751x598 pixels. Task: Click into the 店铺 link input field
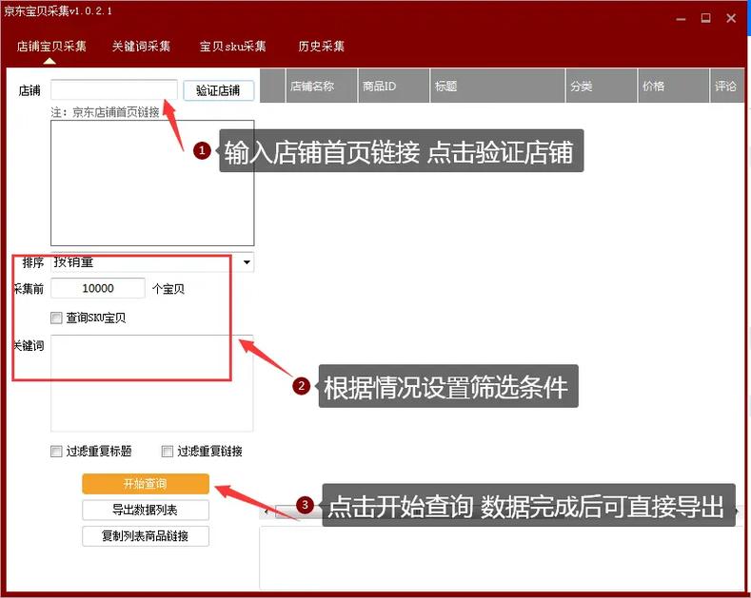pos(114,90)
